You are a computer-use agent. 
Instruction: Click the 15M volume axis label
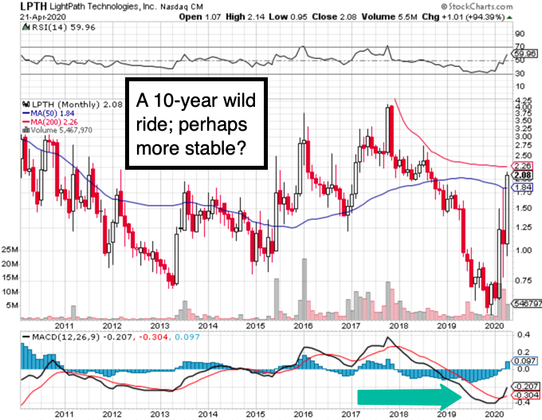(x=10, y=277)
